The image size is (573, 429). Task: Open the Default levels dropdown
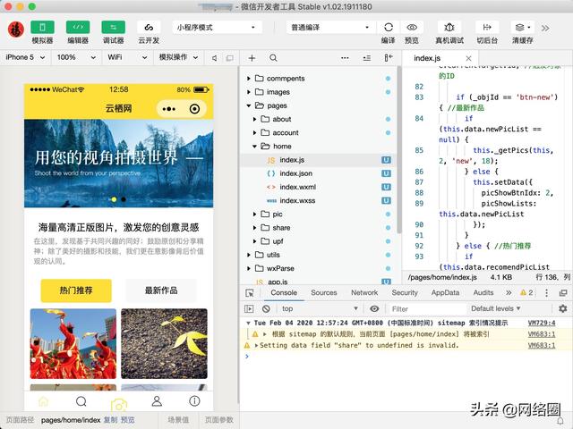[x=495, y=308]
